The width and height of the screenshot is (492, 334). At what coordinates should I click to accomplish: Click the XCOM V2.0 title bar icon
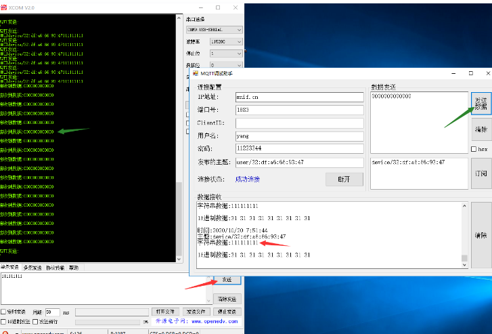3,7
